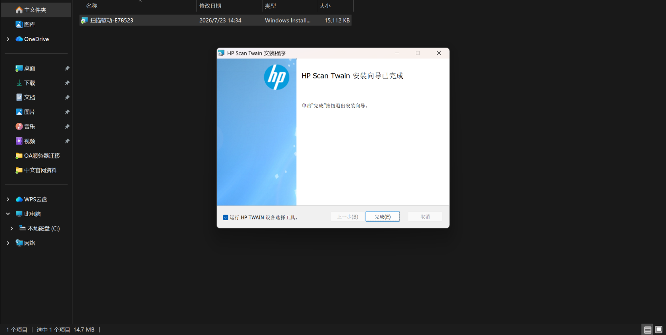The image size is (666, 335).
Task: Open the Downloads (下载) arrow icon
Action: (19, 83)
